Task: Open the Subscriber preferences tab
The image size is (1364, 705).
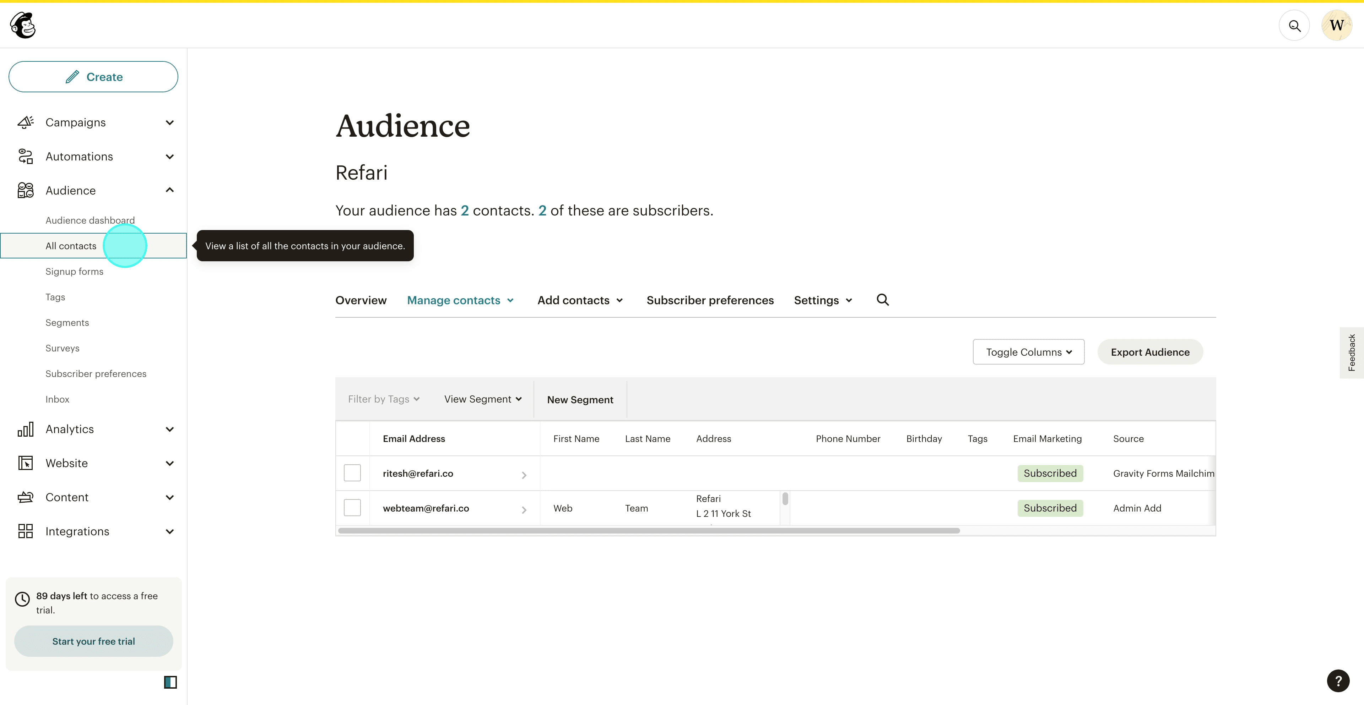Action: click(x=710, y=300)
